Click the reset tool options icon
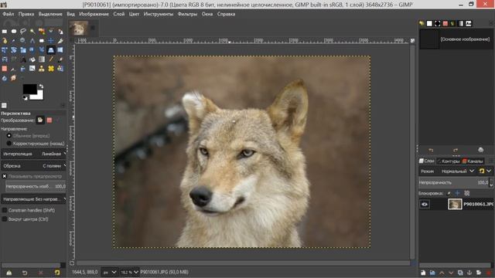Viewport: 495px width, 278px height. pos(56,273)
